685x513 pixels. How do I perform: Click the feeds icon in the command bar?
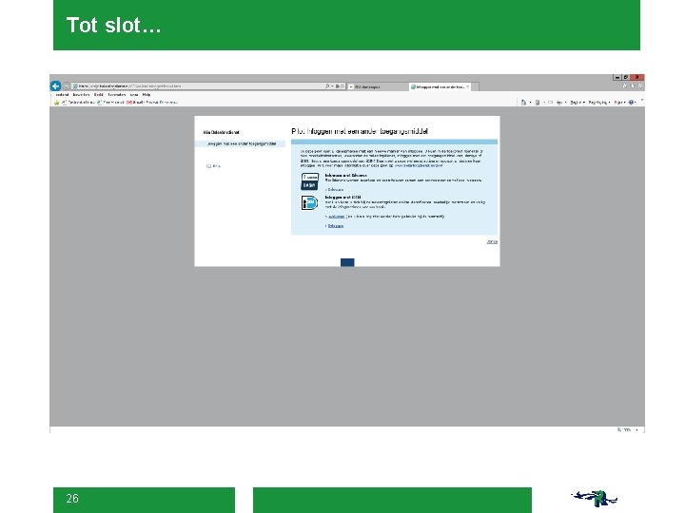(x=538, y=103)
